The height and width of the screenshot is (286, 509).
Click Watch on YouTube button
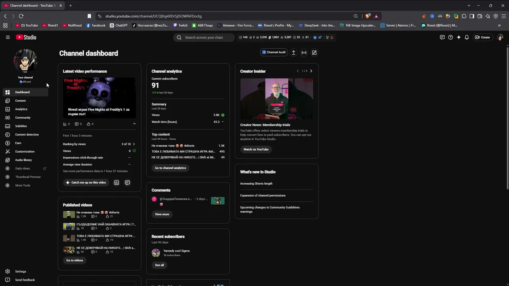point(256,149)
